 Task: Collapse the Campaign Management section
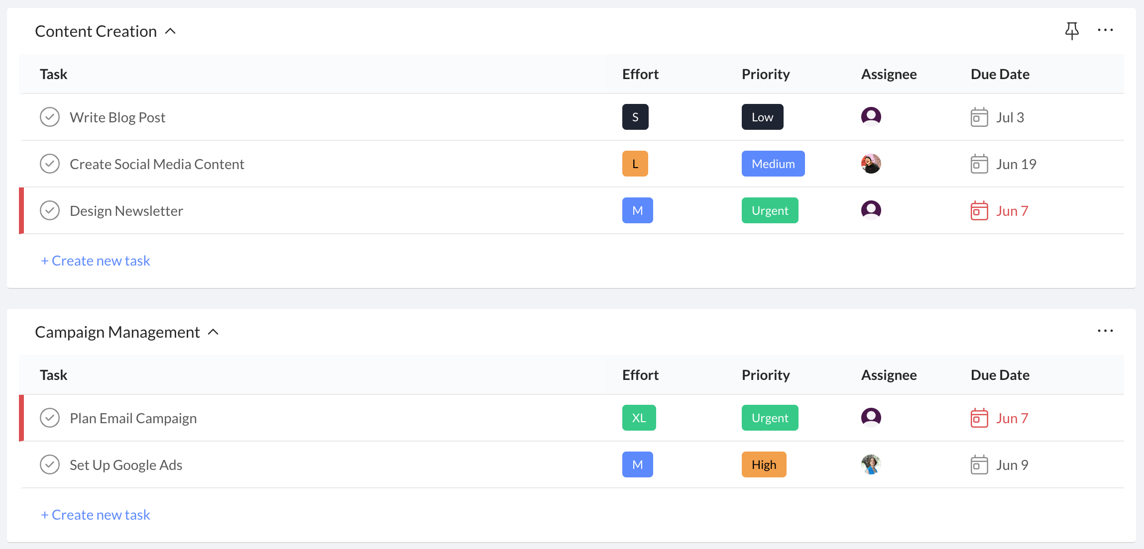tap(214, 332)
